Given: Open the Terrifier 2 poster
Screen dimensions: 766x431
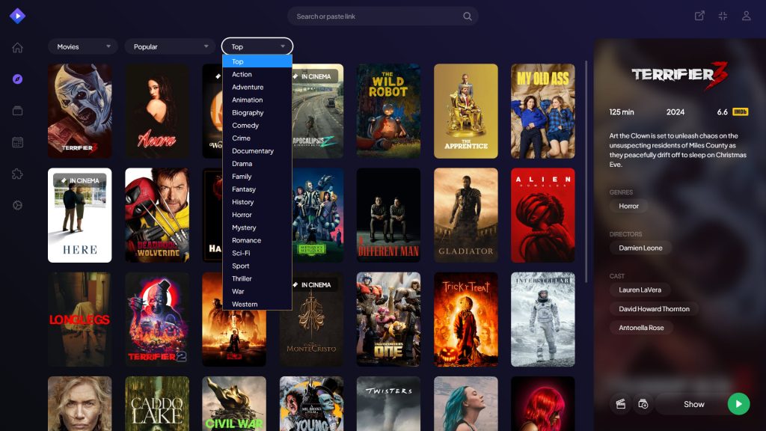Looking at the screenshot, I should pyautogui.click(x=157, y=320).
